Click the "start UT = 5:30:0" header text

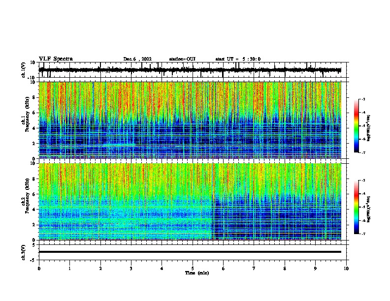pos(238,59)
